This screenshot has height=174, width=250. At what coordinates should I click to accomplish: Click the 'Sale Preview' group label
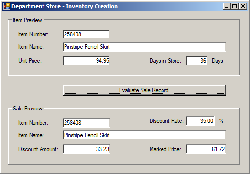pos(28,109)
